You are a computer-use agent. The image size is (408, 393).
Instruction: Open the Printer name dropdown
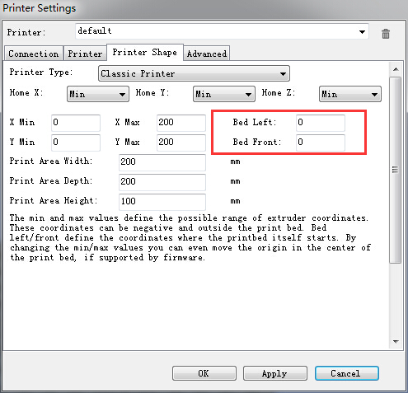(222, 31)
